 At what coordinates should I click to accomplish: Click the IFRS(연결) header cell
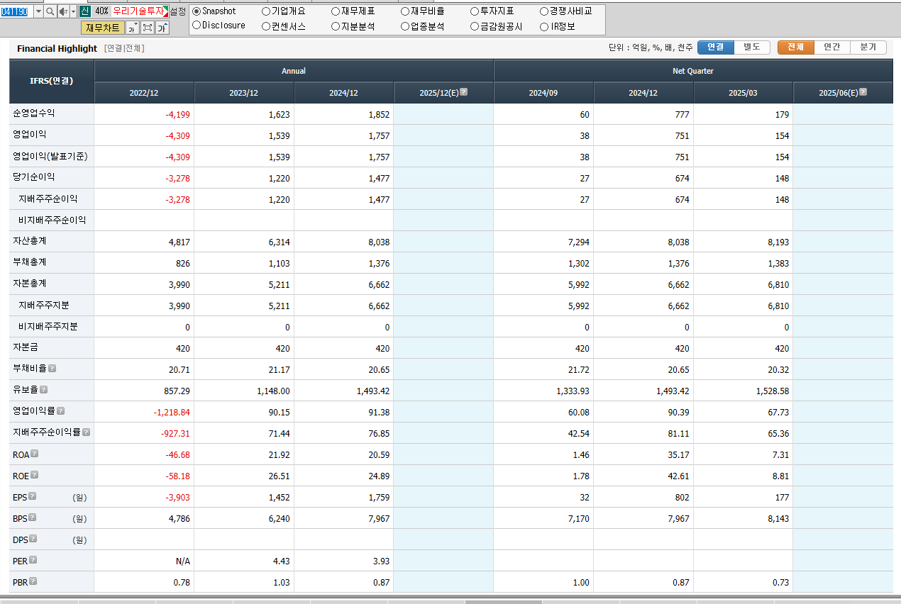pyautogui.click(x=52, y=81)
